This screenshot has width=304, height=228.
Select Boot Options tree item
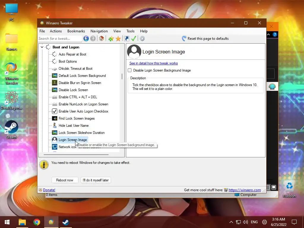pos(68,61)
